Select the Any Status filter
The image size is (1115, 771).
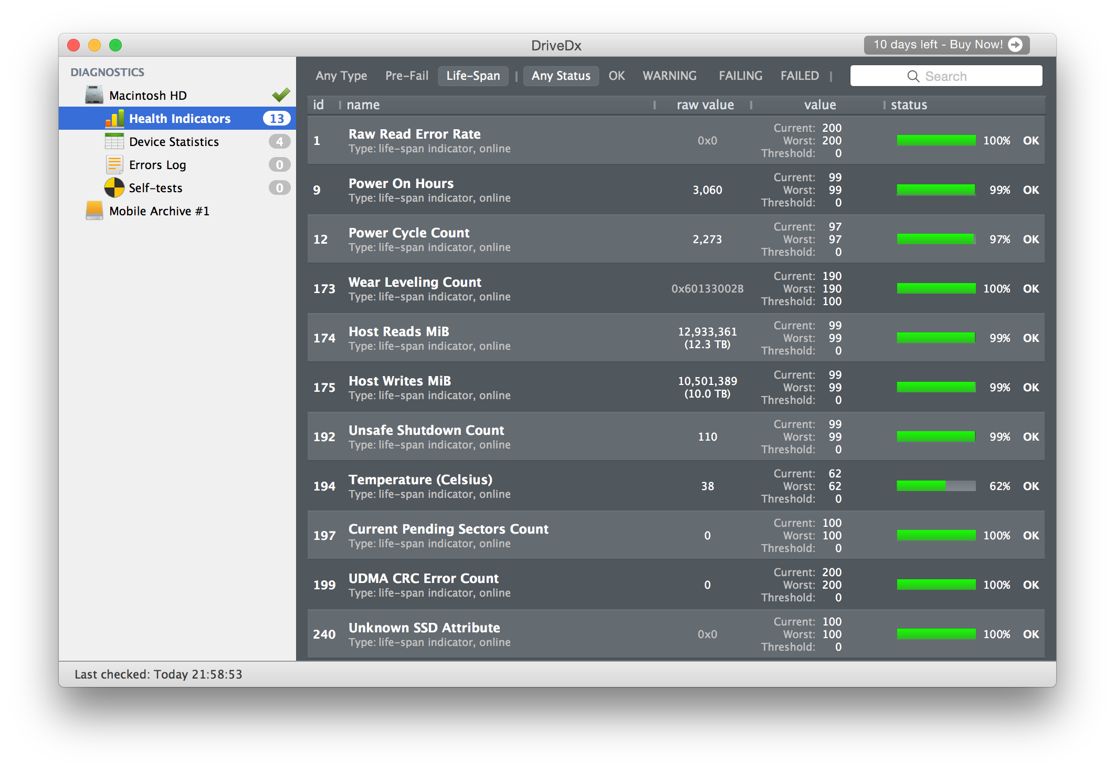point(561,76)
